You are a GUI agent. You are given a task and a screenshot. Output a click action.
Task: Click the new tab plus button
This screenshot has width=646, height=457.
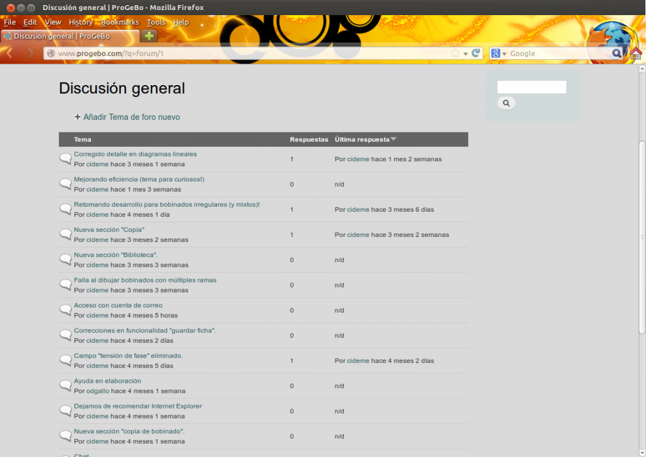pos(149,36)
